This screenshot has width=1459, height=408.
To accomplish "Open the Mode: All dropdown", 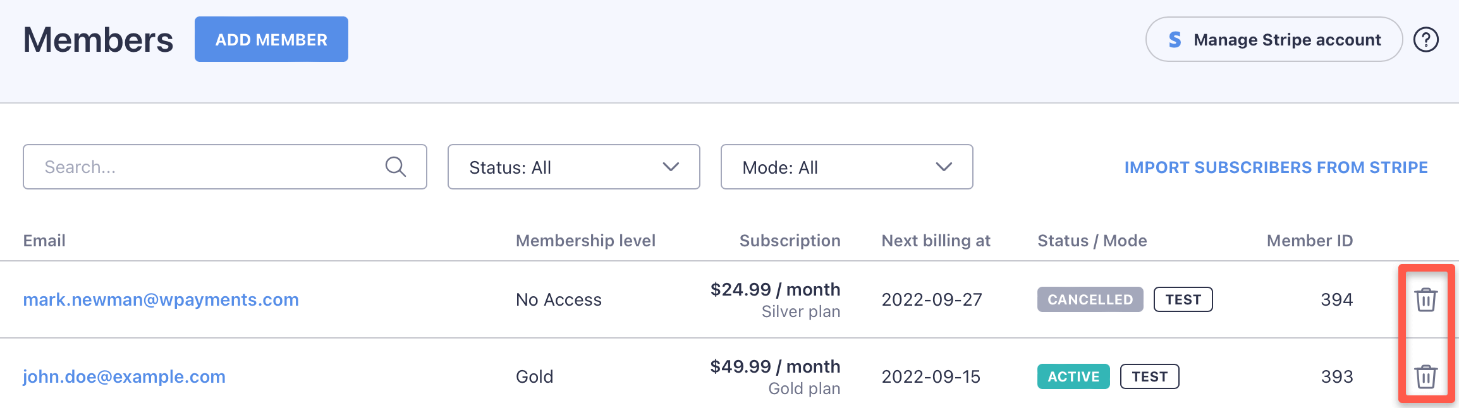I will (x=846, y=167).
